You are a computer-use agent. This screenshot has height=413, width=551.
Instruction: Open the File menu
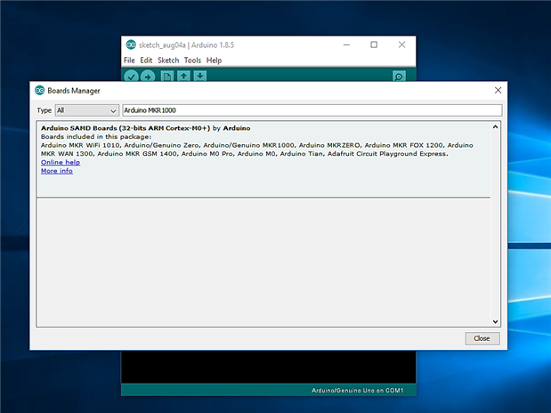click(129, 61)
